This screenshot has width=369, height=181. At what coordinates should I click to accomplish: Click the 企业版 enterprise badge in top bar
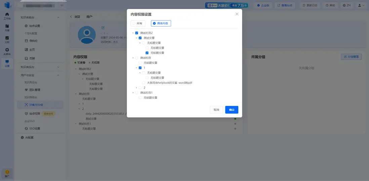point(263,5)
